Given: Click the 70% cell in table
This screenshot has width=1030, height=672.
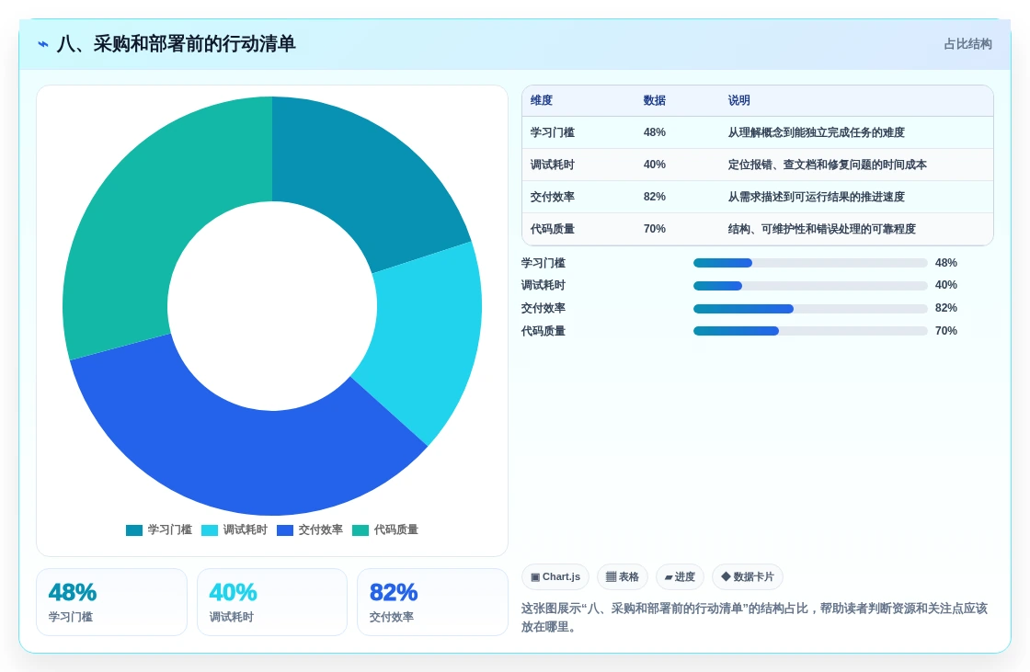Looking at the screenshot, I should (654, 229).
